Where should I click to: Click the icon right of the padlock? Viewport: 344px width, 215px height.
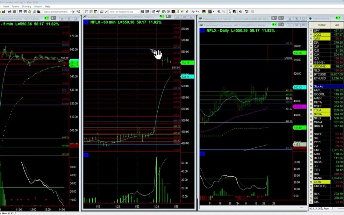pos(34,12)
